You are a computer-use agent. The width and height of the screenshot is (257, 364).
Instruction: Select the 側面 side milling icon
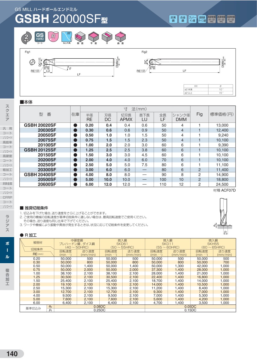[x=80, y=37]
